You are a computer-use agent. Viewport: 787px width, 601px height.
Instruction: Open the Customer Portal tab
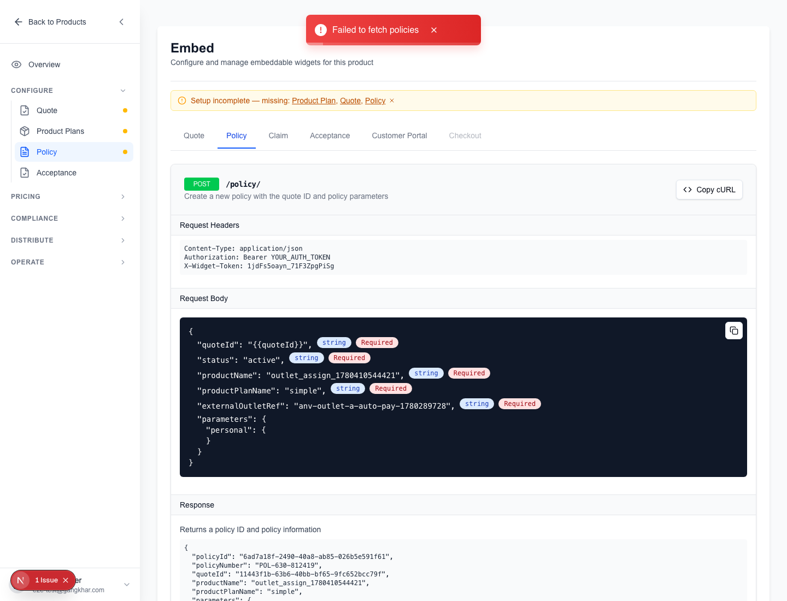point(400,135)
